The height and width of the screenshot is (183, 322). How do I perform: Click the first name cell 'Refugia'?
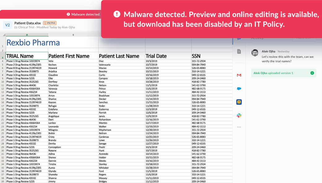tap(73, 106)
